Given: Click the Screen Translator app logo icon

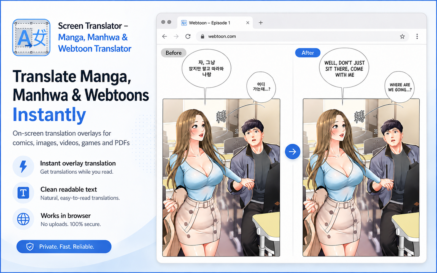Looking at the screenshot, I should point(31,37).
